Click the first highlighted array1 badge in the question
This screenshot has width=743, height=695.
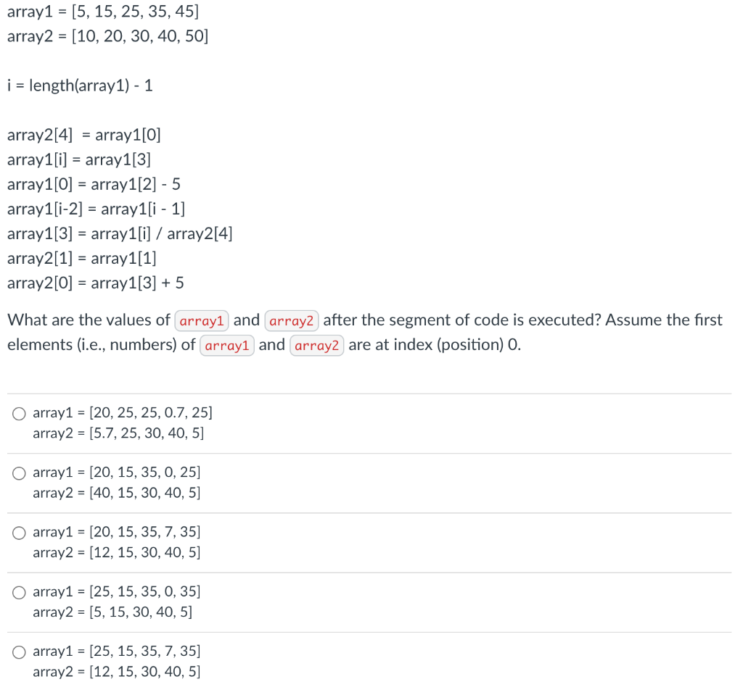pyautogui.click(x=202, y=320)
